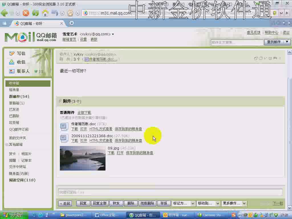Select 收件箱 folder
This screenshot has width=292, height=219.
(28, 83)
